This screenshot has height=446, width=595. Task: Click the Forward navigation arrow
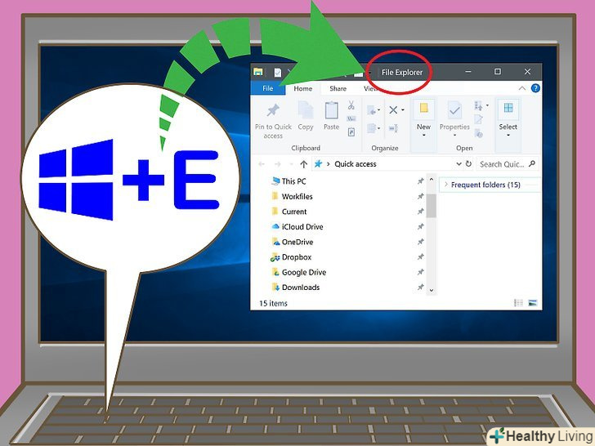pyautogui.click(x=278, y=164)
